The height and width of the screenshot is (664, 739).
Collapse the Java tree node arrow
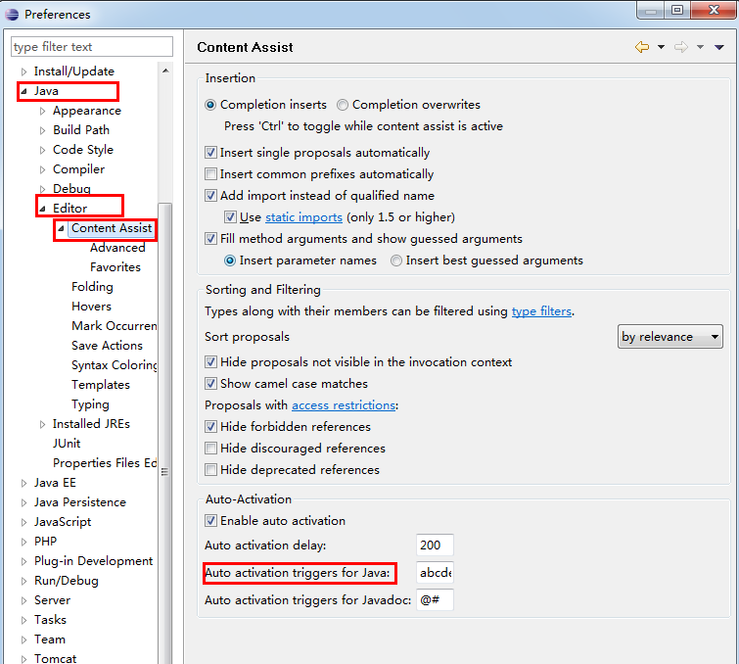click(x=23, y=91)
